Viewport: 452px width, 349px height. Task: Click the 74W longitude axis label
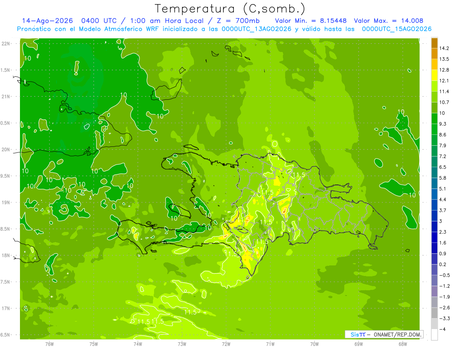pos(138,343)
